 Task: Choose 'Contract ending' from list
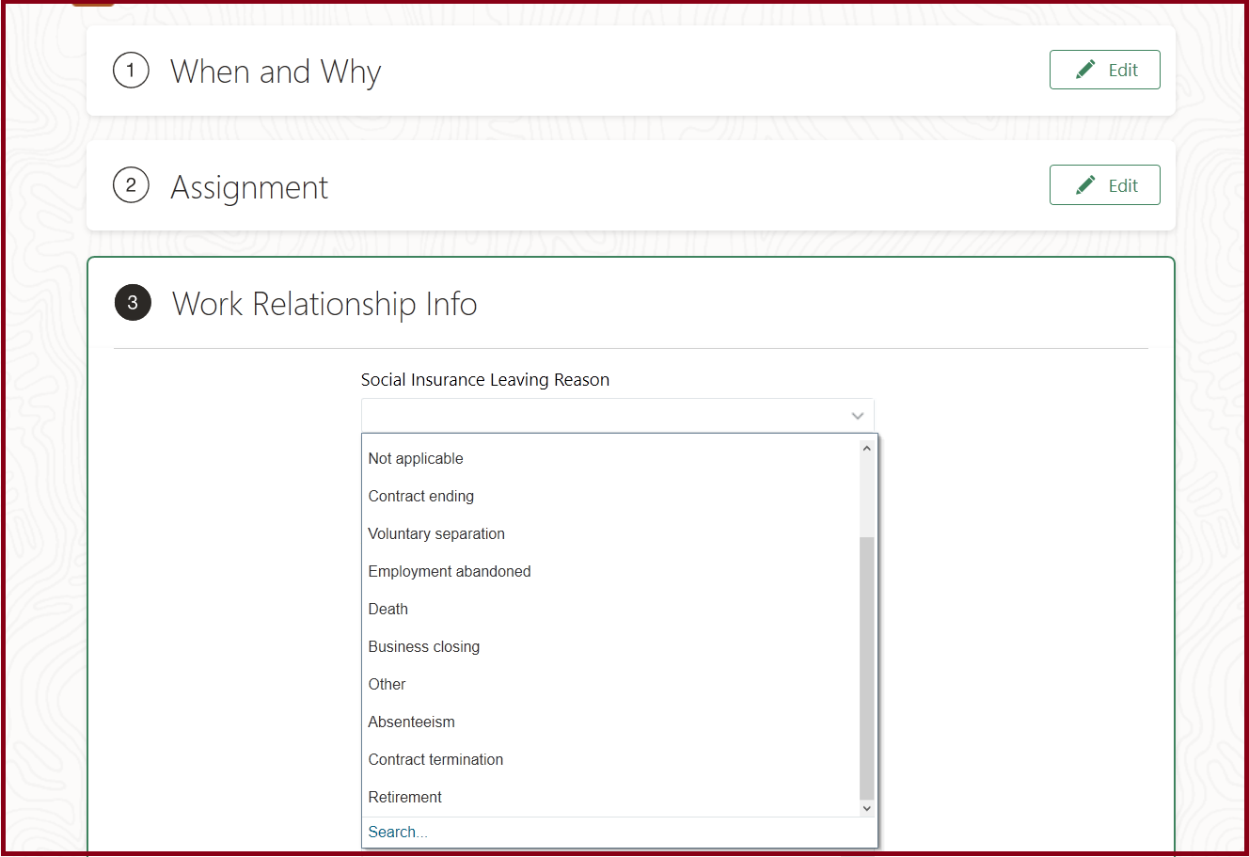(421, 497)
